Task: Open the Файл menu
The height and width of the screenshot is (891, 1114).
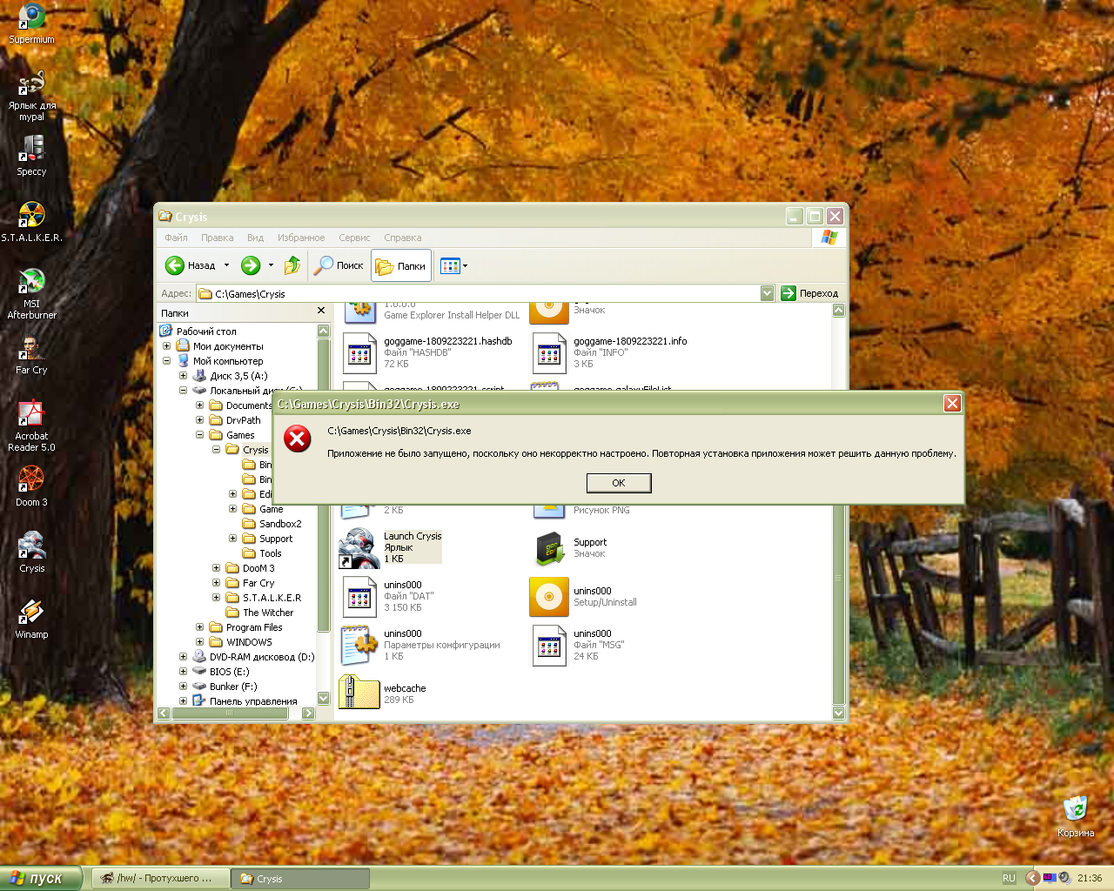Action: (x=177, y=238)
